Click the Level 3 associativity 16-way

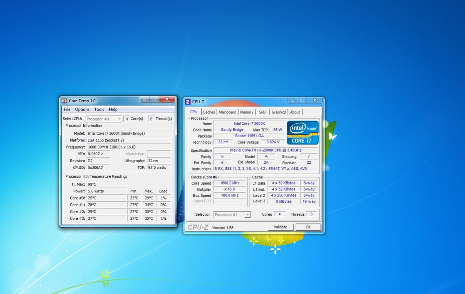pos(309,202)
